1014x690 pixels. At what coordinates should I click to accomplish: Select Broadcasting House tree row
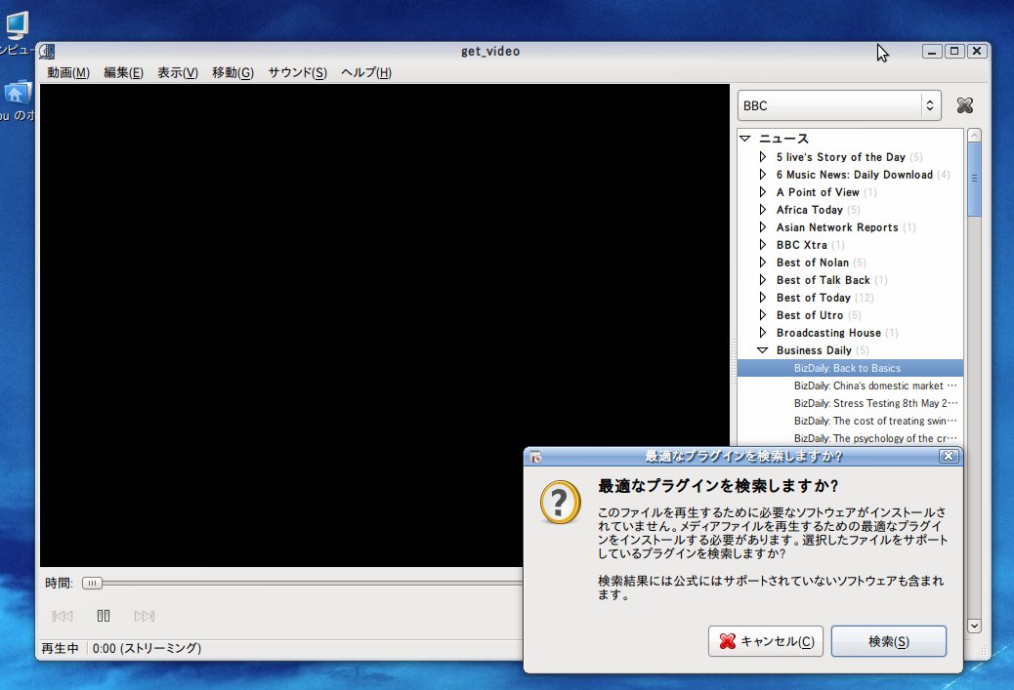[851, 332]
